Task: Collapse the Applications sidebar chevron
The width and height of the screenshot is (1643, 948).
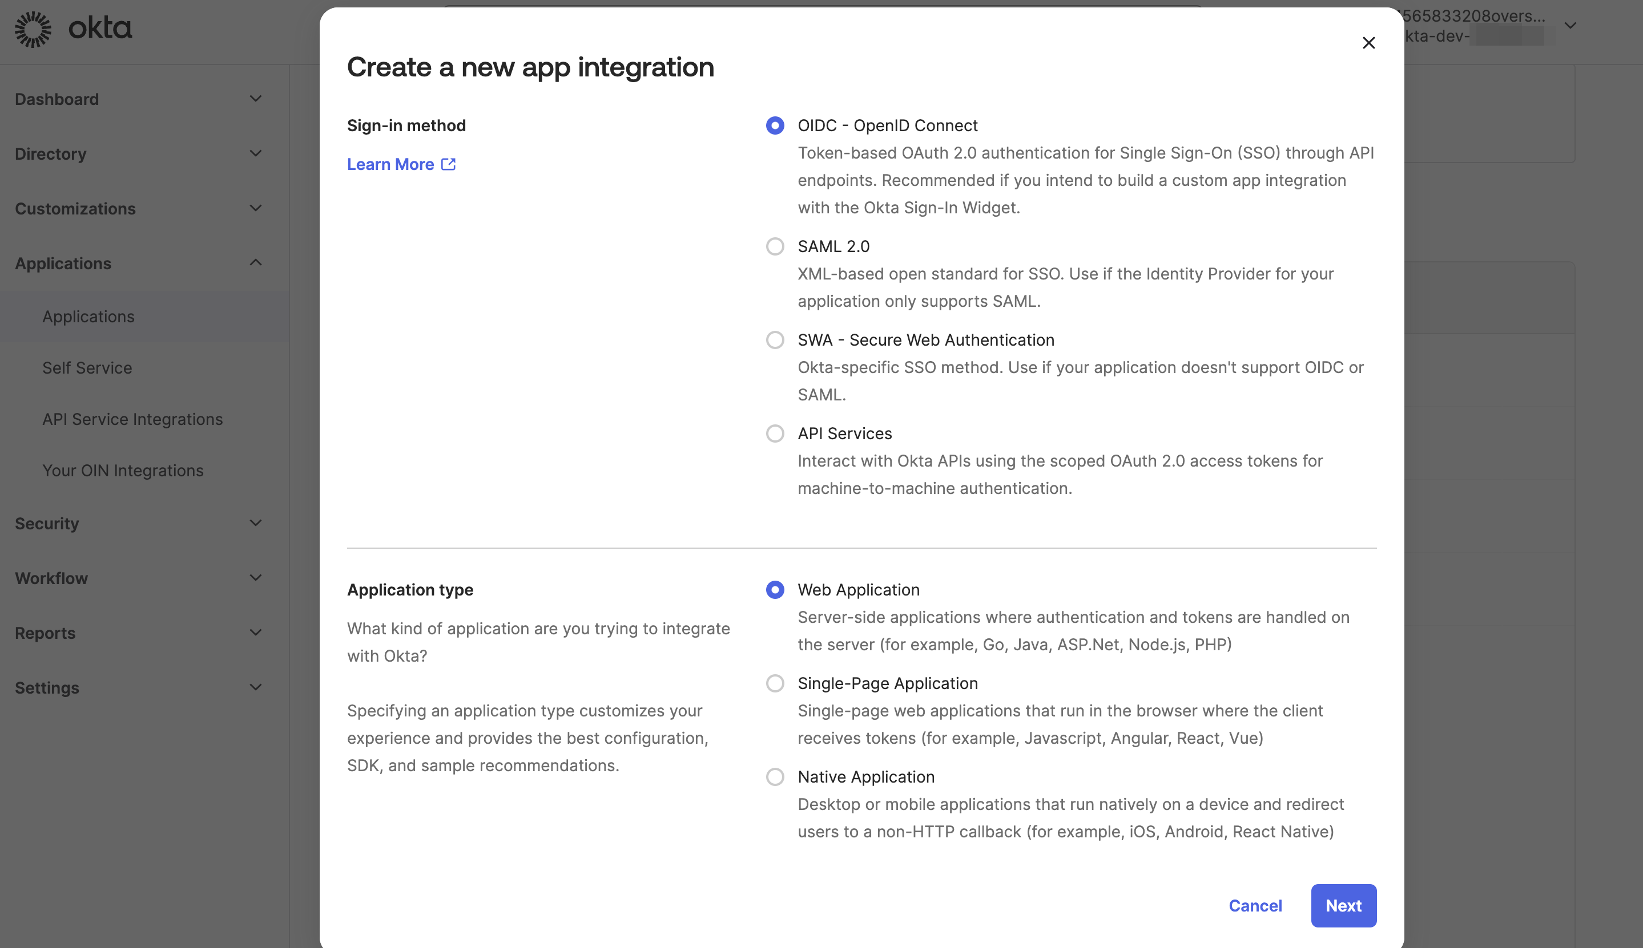Action: (256, 263)
